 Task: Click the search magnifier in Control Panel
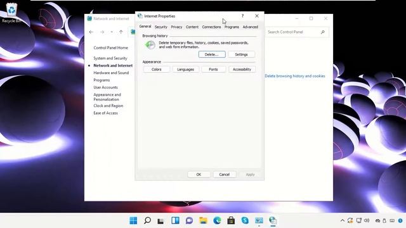point(323,32)
